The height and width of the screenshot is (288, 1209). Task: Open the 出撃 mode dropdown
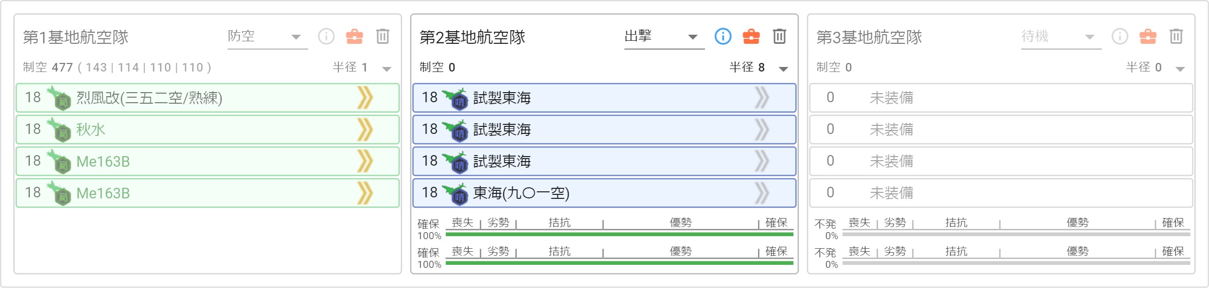point(664,36)
